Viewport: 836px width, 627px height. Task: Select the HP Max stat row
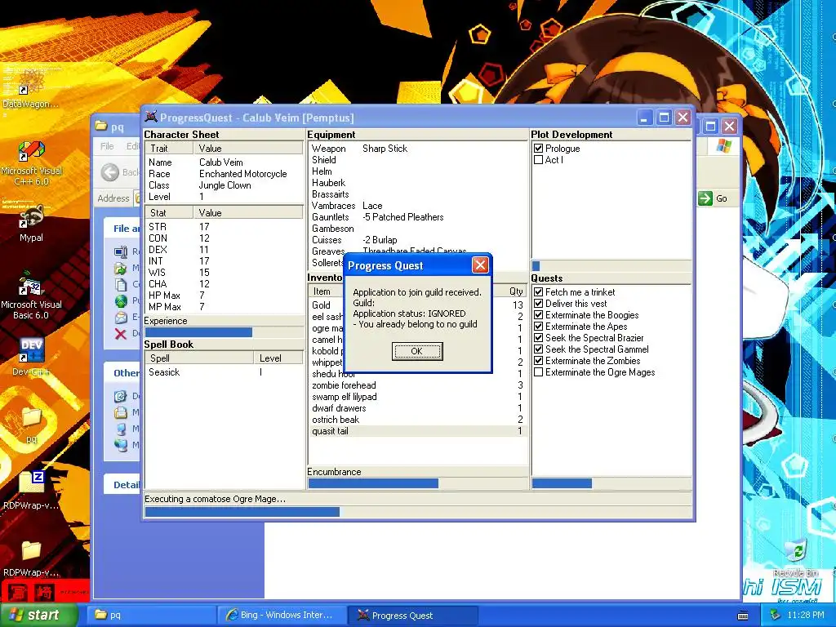coord(224,296)
